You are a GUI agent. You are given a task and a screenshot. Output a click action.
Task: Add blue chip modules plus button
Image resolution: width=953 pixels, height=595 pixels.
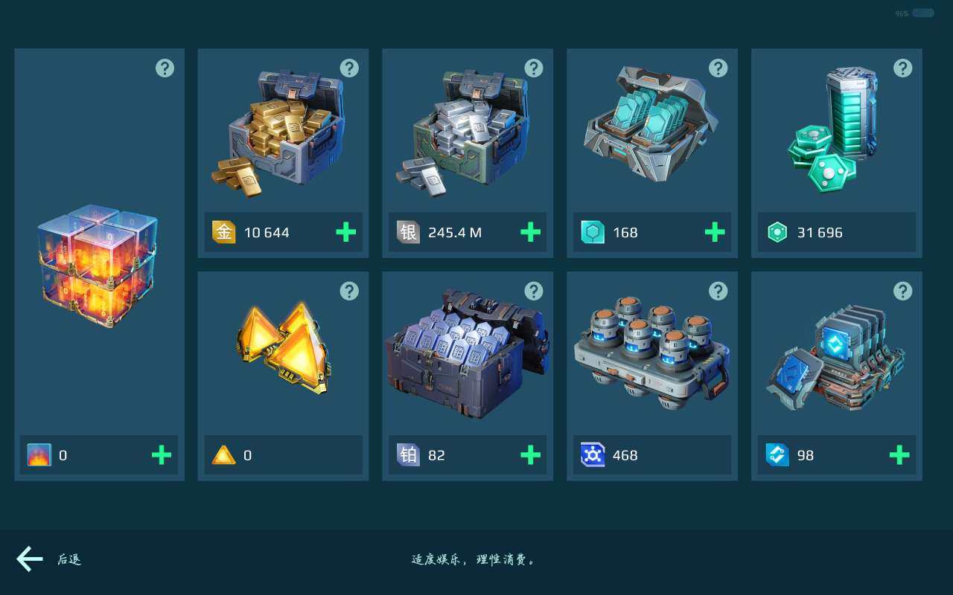point(899,455)
